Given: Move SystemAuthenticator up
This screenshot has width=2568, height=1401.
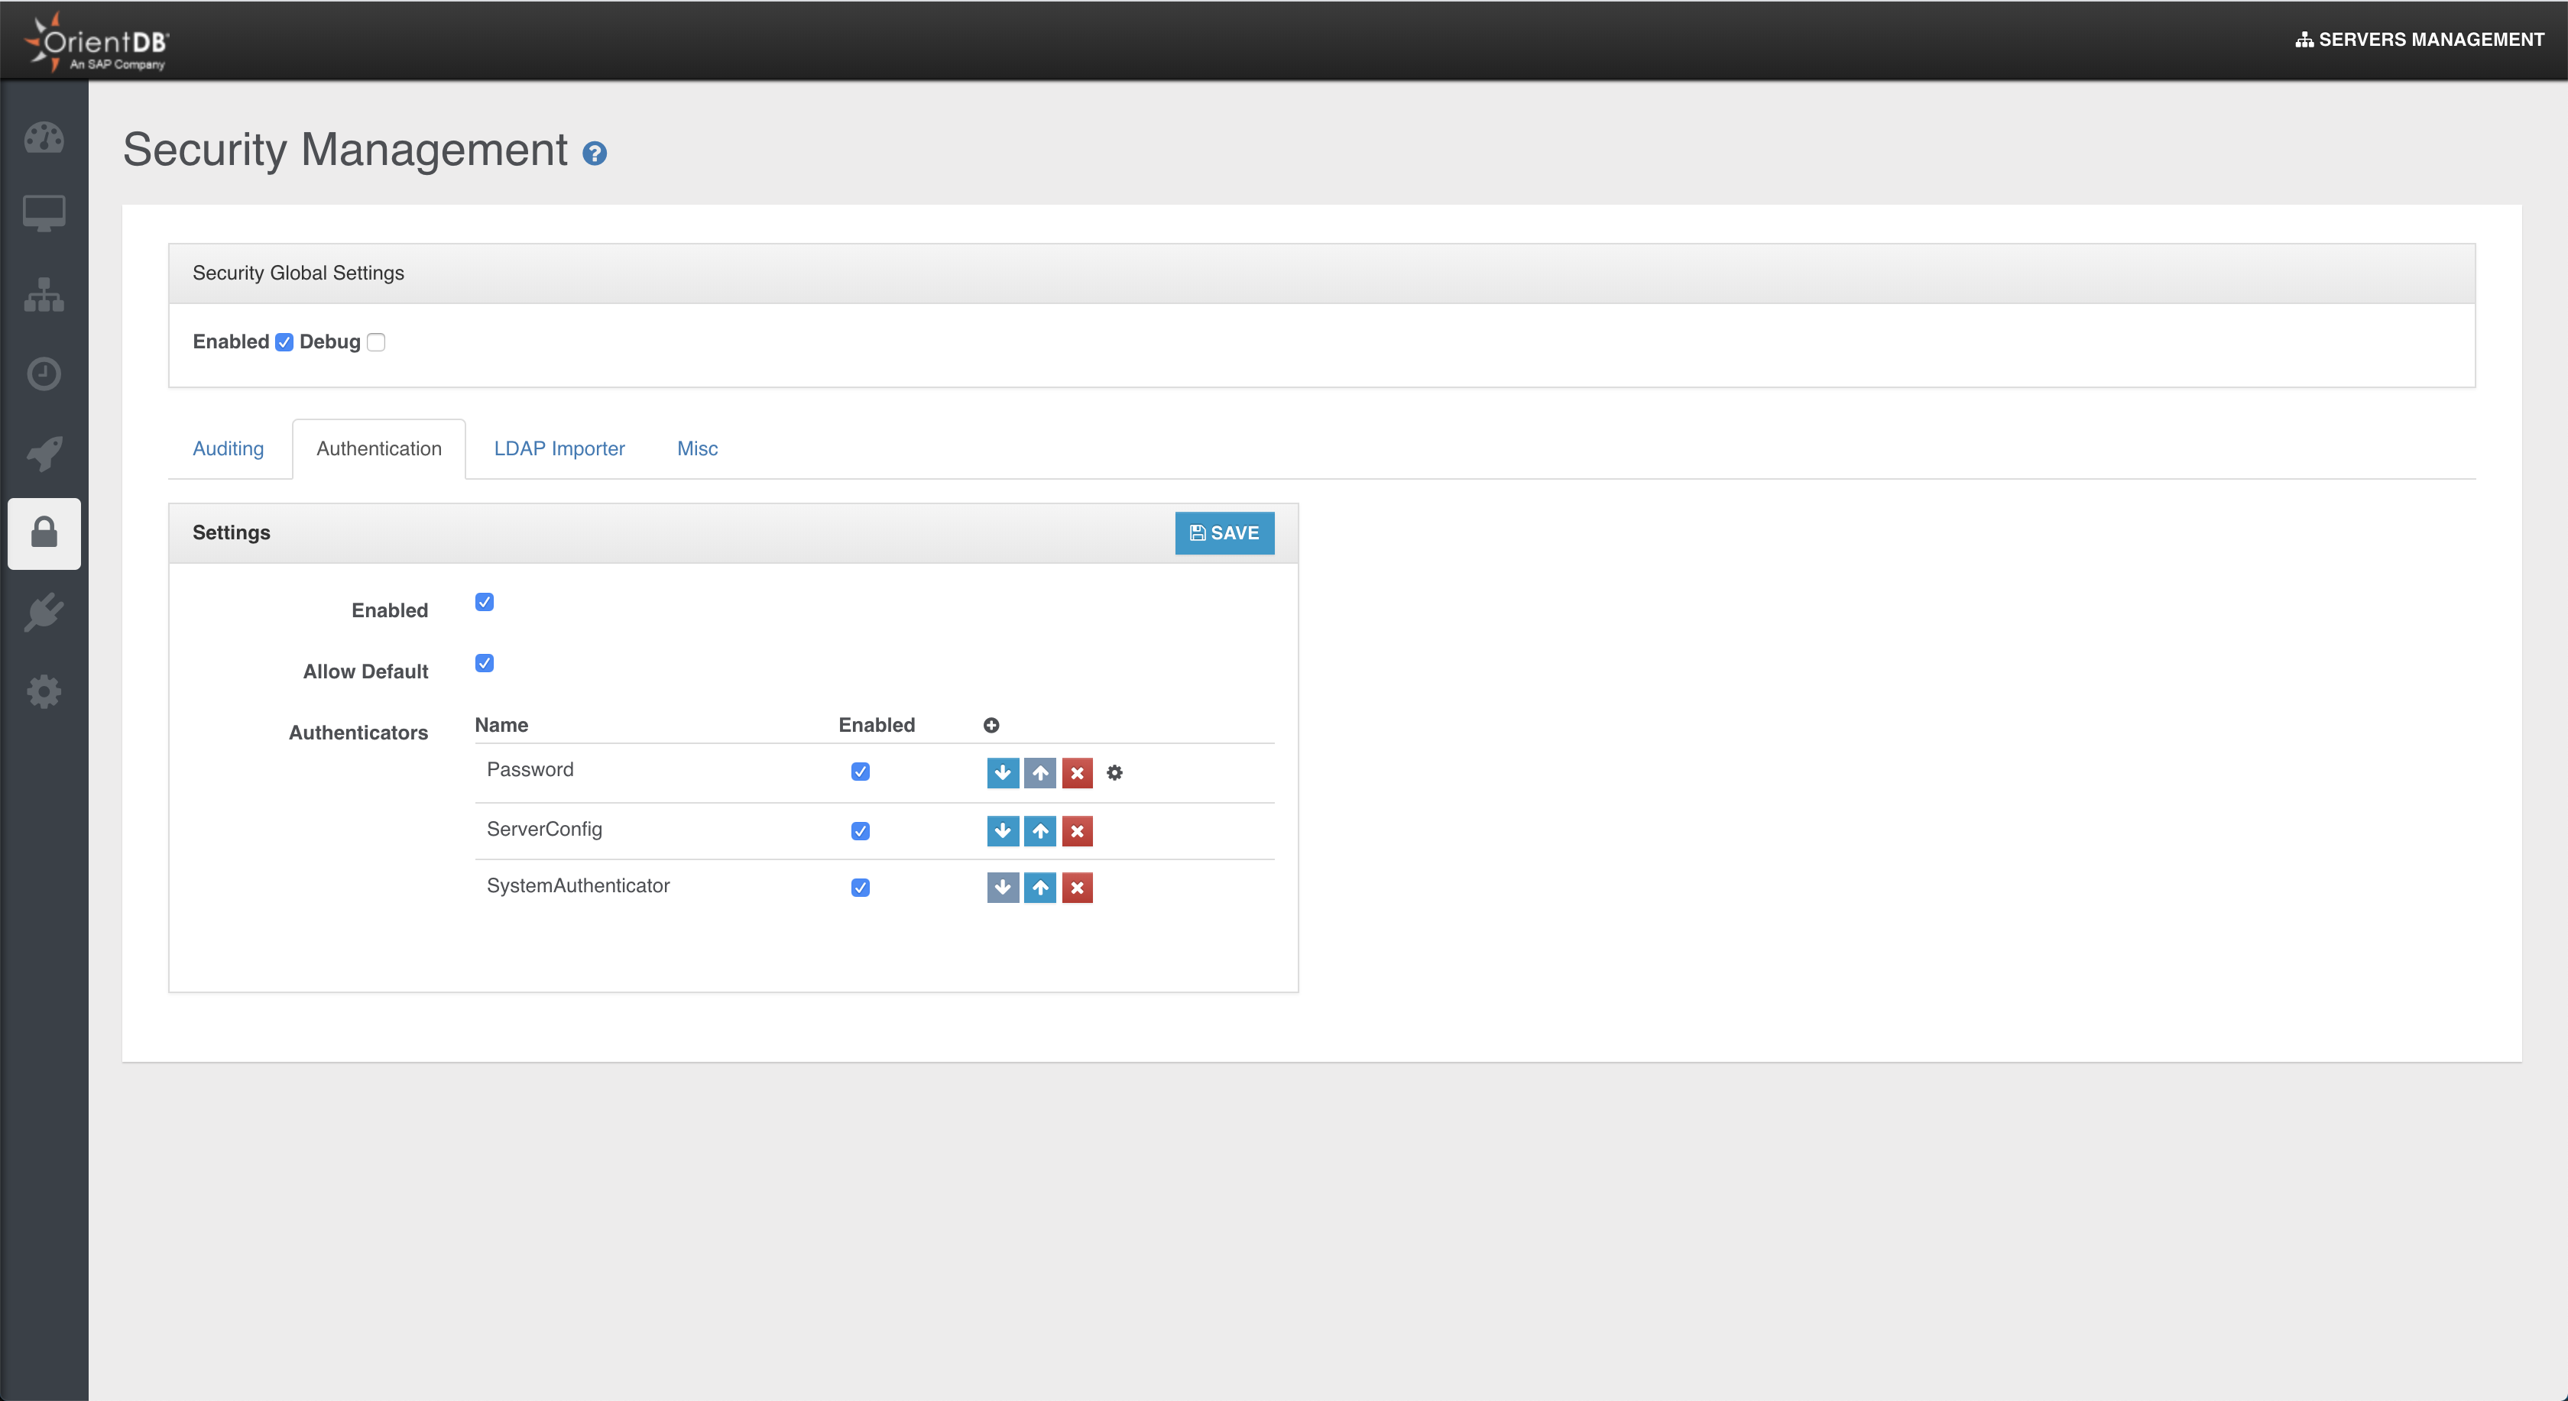Looking at the screenshot, I should [x=1039, y=888].
